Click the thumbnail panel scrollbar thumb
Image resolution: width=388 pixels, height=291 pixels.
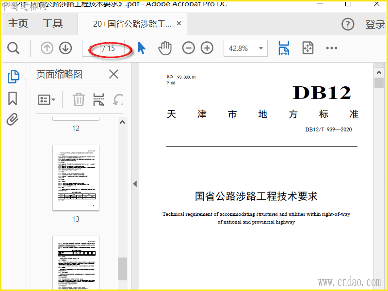pos(122,269)
